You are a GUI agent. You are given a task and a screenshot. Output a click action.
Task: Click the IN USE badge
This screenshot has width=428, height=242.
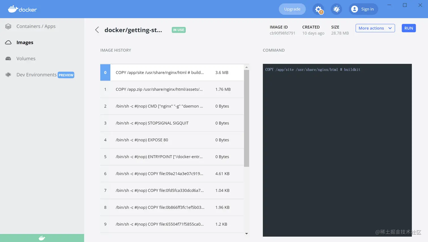179,30
